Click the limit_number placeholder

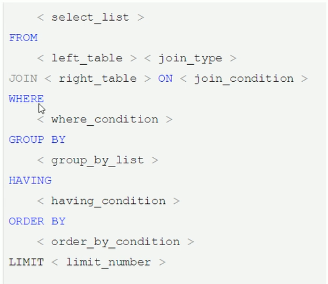coord(108,262)
